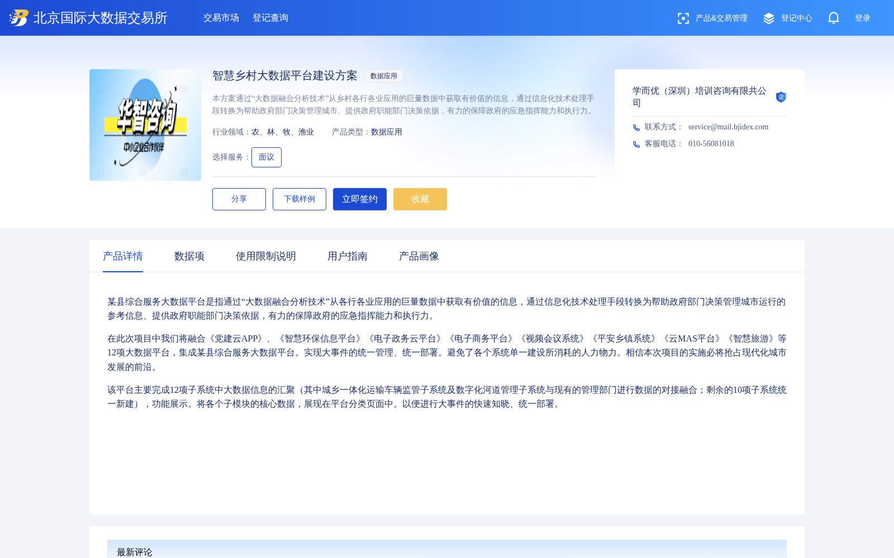Click the 收藏 favorite button
Screen dimensions: 894x558
420,199
